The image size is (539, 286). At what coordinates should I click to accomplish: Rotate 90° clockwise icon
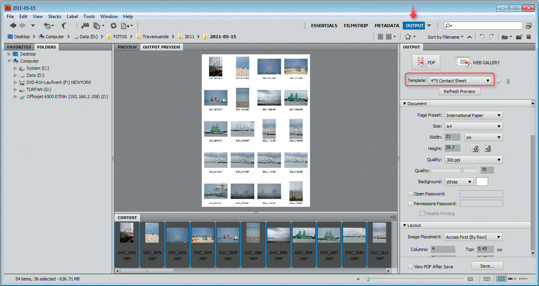(x=491, y=37)
